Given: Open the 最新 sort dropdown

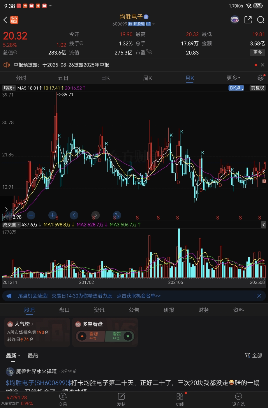Looking at the screenshot, I should coord(13,356).
